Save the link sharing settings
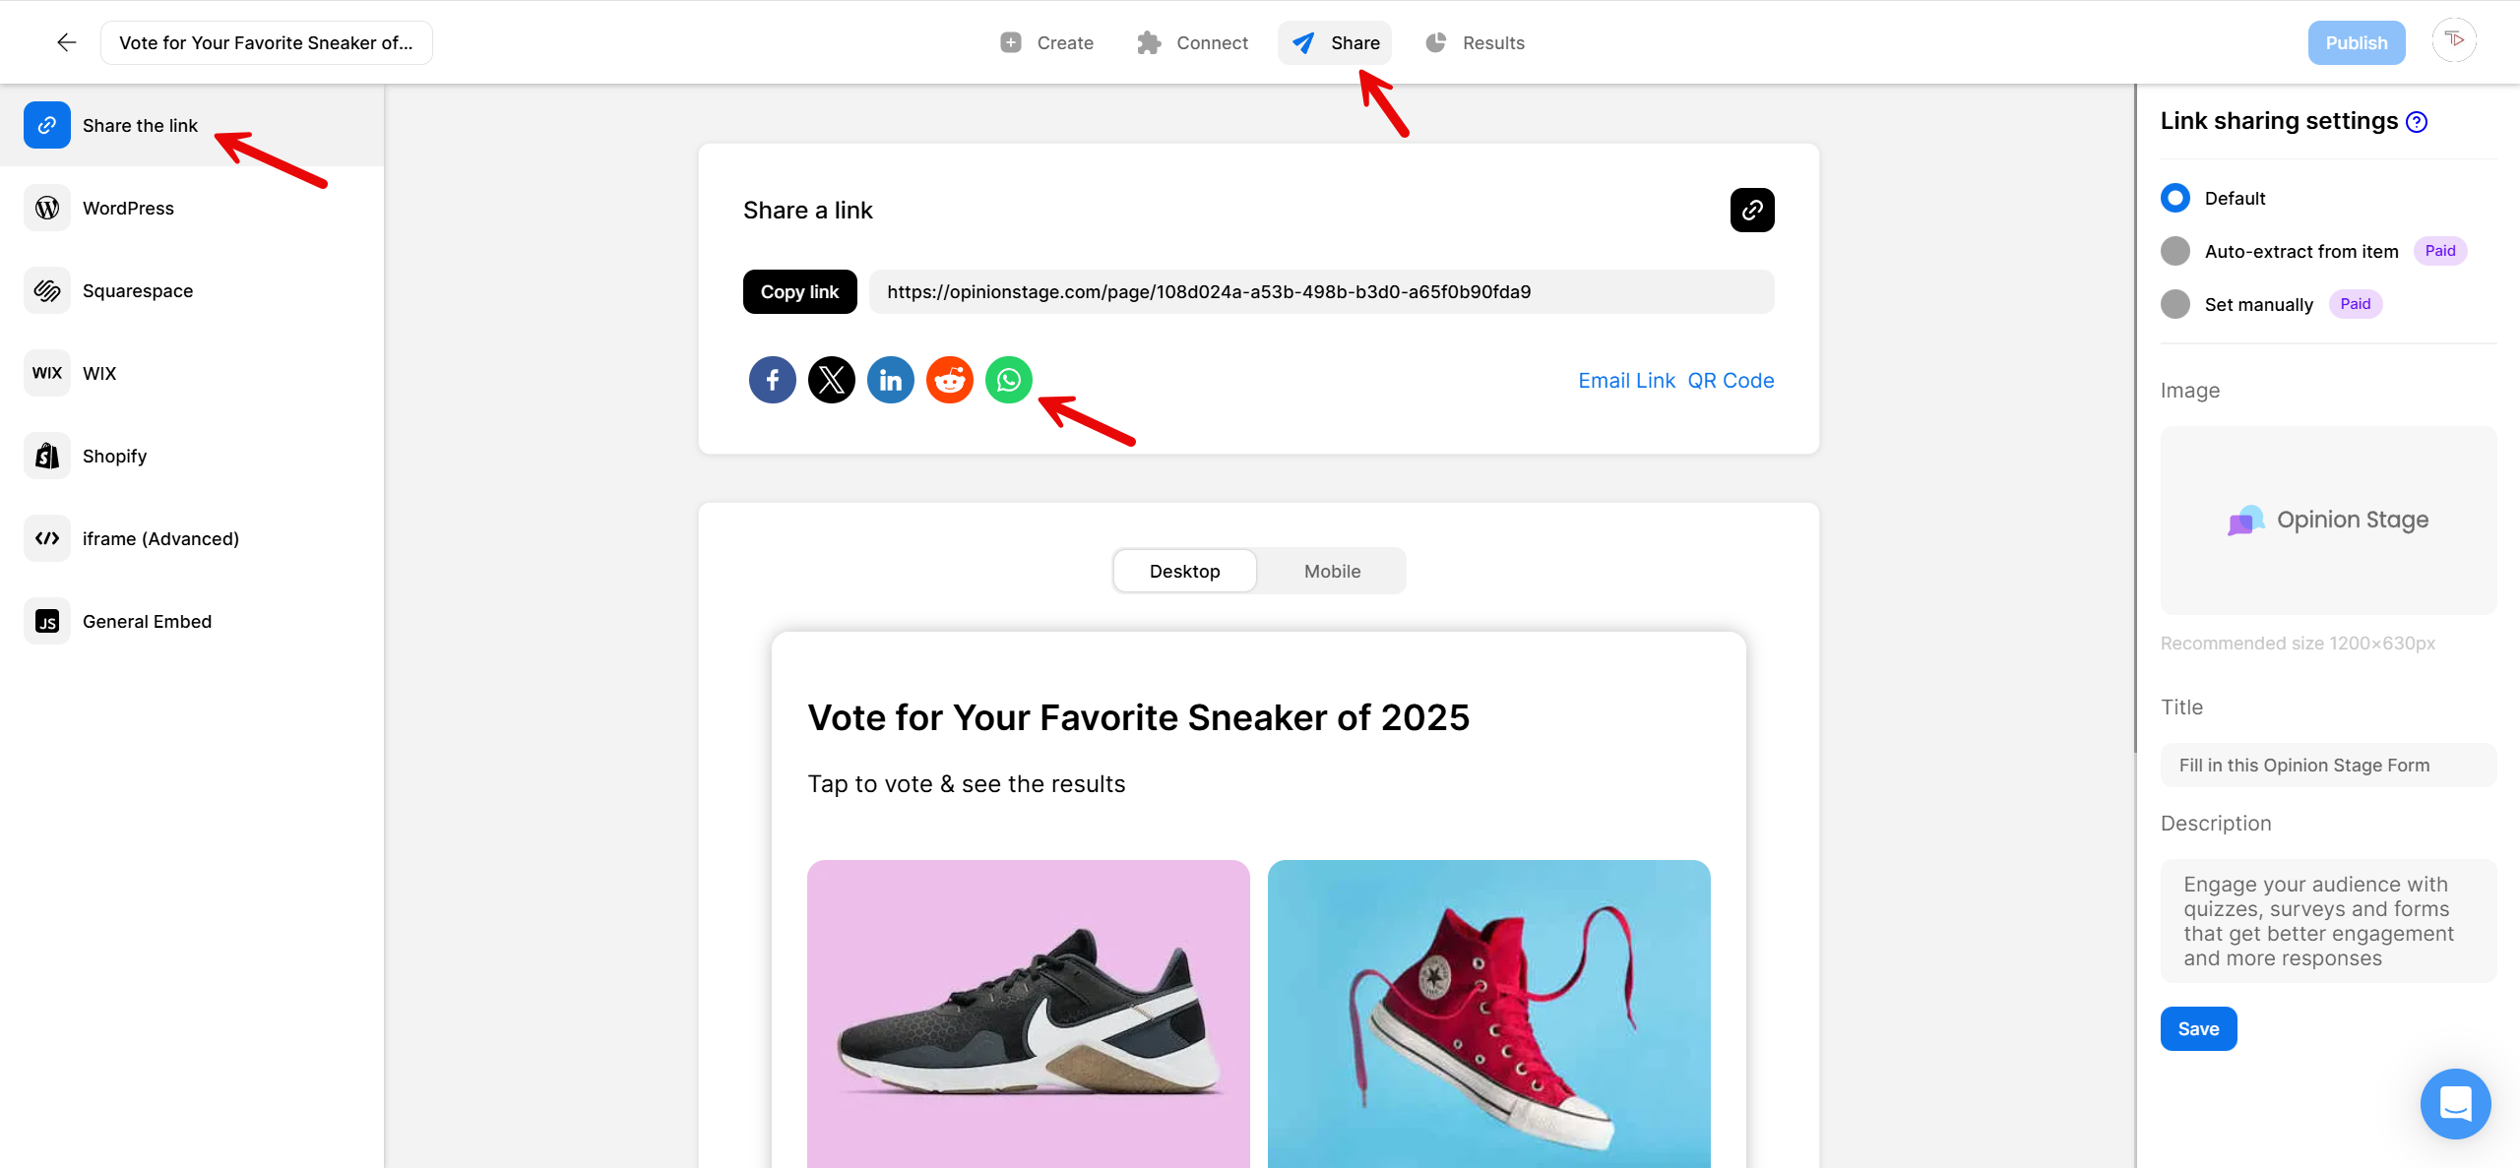This screenshot has height=1168, width=2520. (2198, 1028)
